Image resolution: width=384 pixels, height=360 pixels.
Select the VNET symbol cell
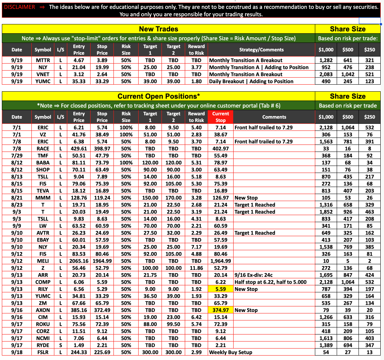point(43,74)
